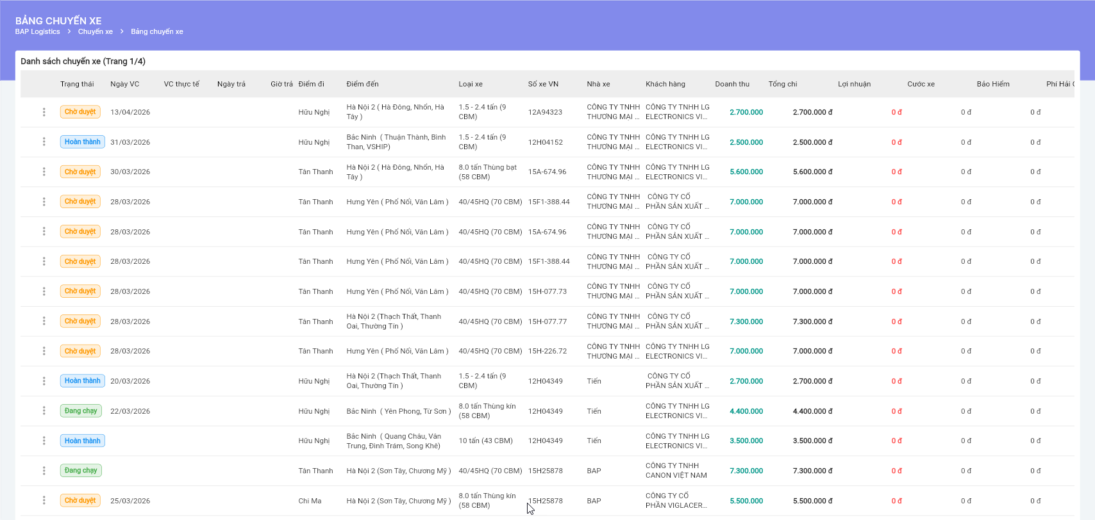Screen dimensions: 1095x520
Task: Click the Đang chạy badge on the 22/03/2026 row
Action: (x=81, y=410)
